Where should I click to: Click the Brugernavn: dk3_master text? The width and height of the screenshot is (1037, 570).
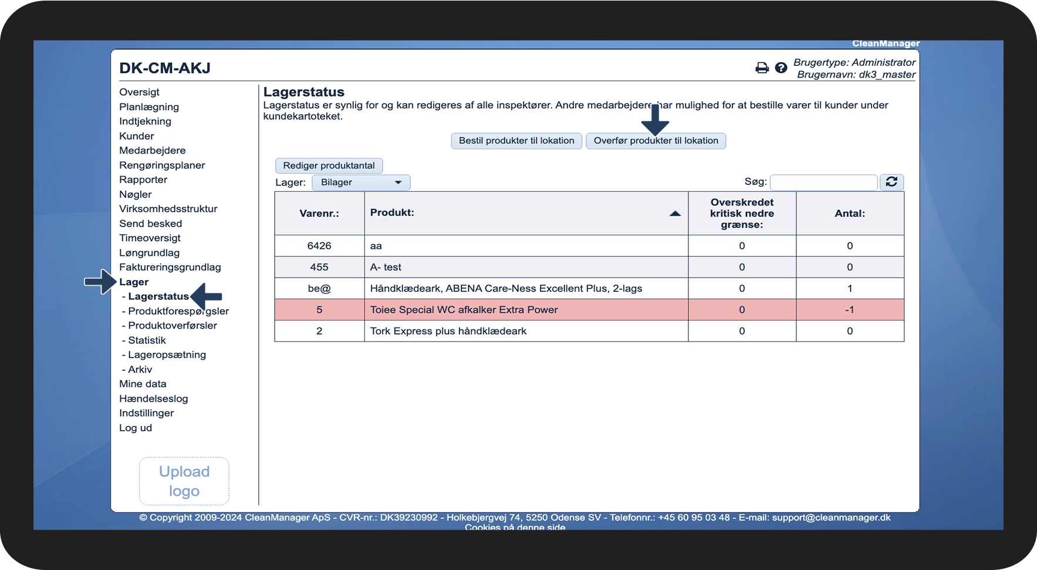856,75
